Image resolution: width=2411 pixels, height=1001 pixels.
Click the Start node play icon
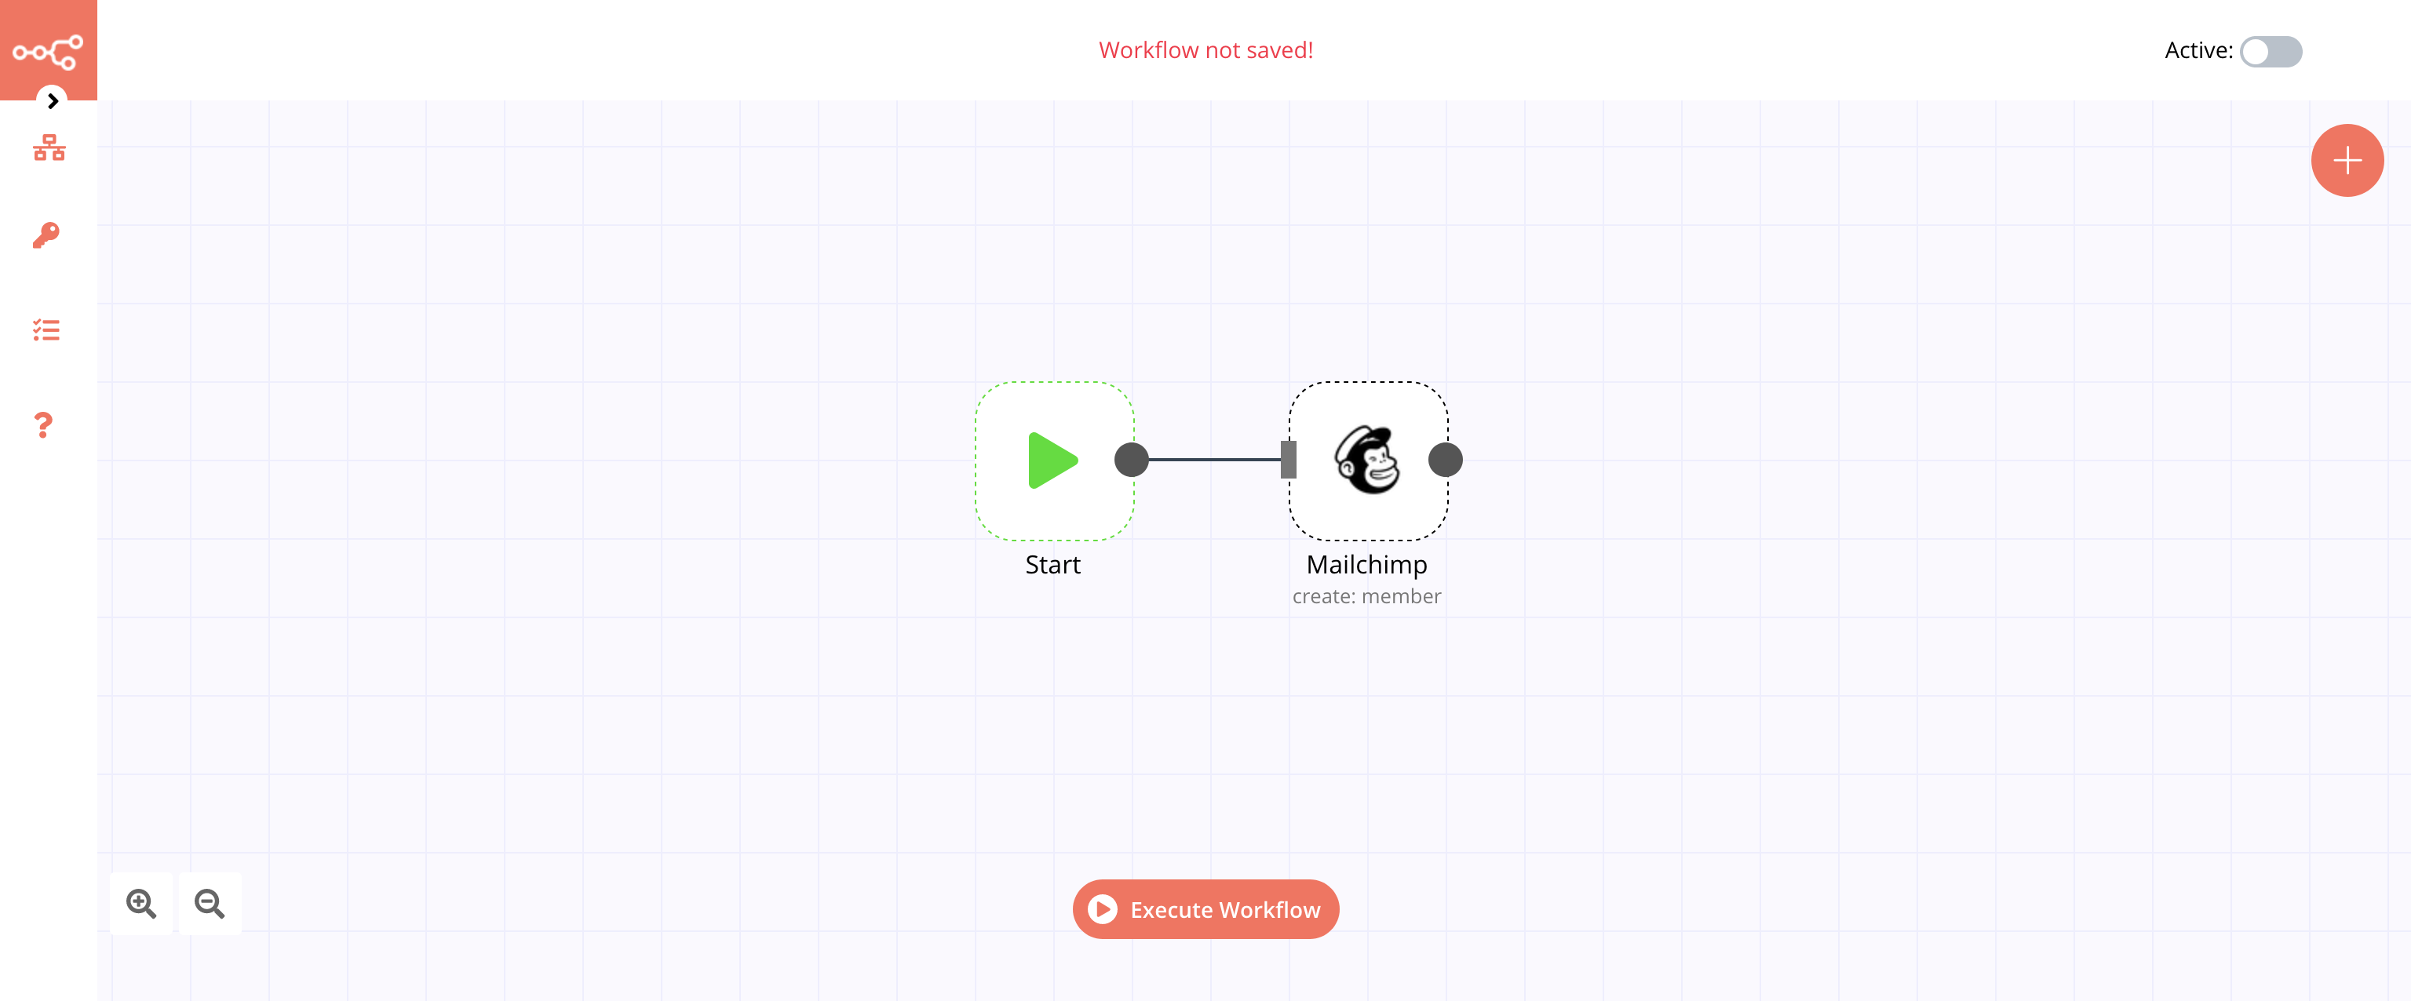(x=1049, y=458)
